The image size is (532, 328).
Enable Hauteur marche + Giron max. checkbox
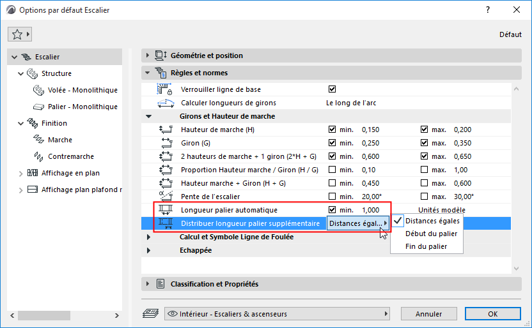pos(424,183)
